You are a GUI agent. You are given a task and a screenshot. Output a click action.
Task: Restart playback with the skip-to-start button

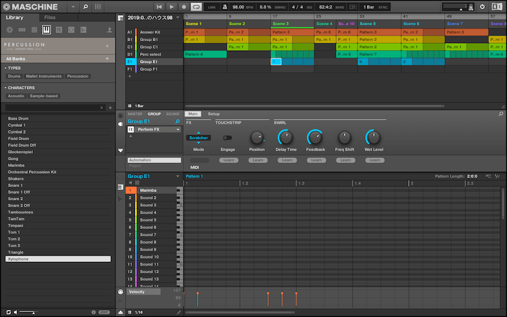pyautogui.click(x=159, y=7)
